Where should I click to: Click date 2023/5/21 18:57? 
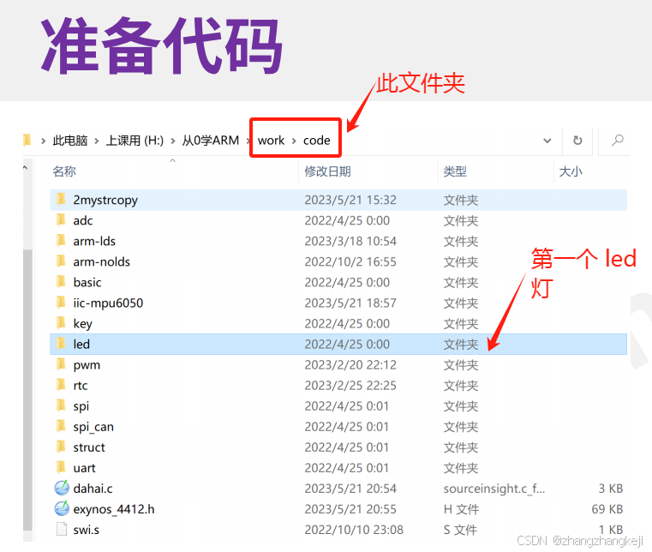(350, 303)
